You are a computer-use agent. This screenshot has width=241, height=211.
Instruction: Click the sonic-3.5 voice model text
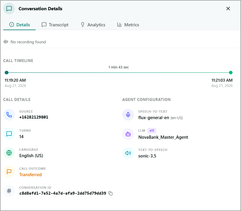tap(147, 156)
